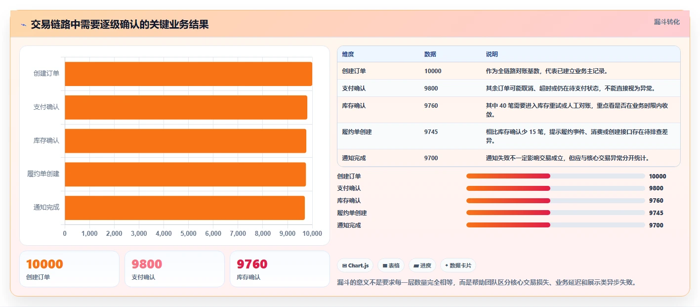
Task: Click the 漏斗转化 label in header
Action: pyautogui.click(x=666, y=22)
